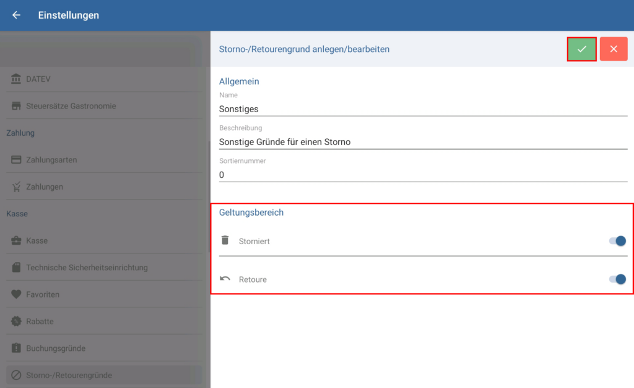Screen dimensions: 634x388
Task: Click the Zahlungen shopping cart icon
Action: coord(16,187)
